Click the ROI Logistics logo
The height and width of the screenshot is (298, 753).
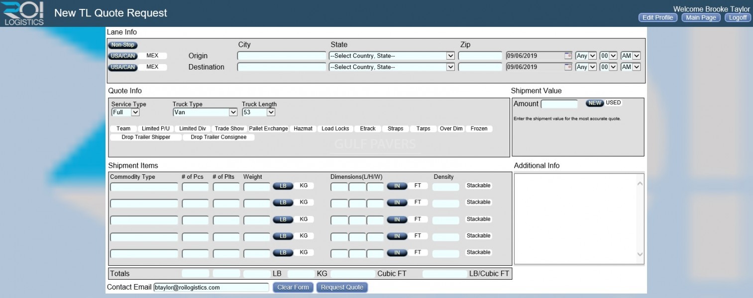pyautogui.click(x=23, y=13)
